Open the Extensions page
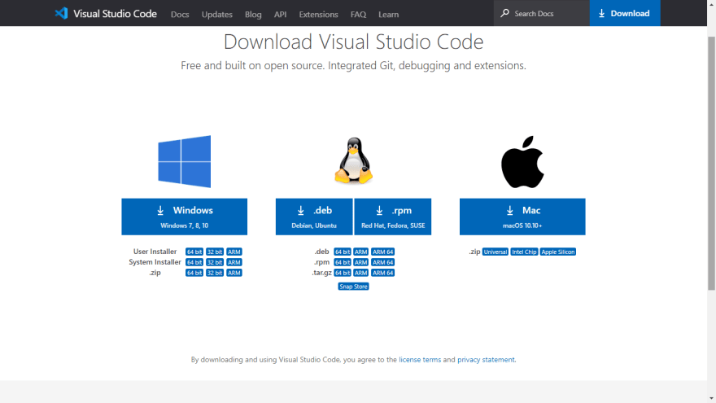The height and width of the screenshot is (403, 716). click(318, 14)
